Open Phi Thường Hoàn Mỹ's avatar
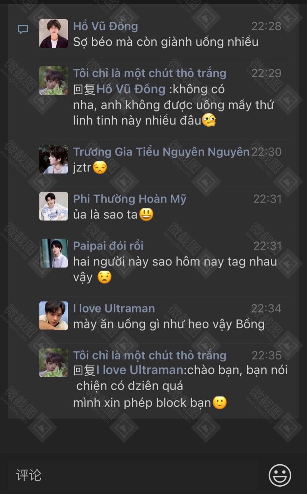This screenshot has height=494, width=307. point(54,206)
